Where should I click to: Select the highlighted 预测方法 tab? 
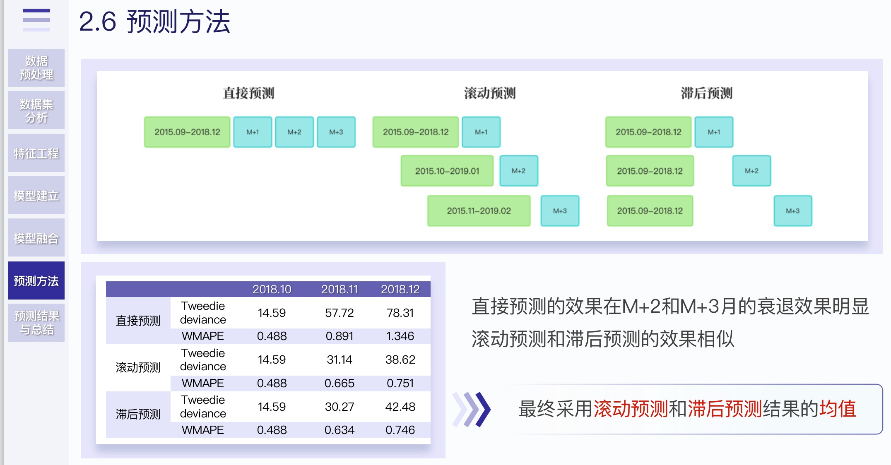(36, 281)
